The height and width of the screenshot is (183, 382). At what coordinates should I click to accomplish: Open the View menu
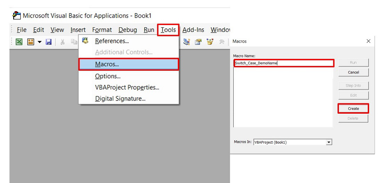click(x=57, y=30)
